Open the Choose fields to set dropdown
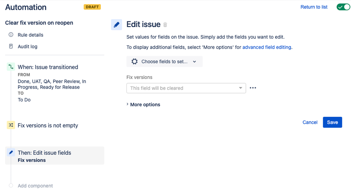 pos(164,61)
